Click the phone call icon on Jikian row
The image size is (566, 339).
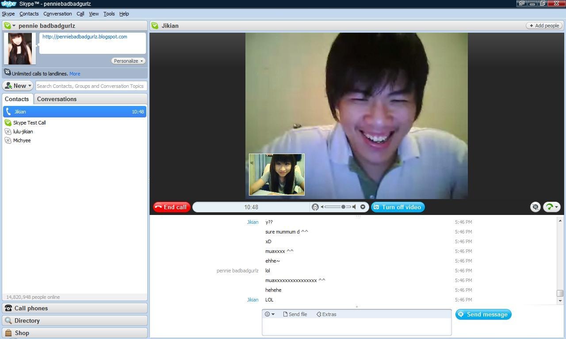(8, 112)
